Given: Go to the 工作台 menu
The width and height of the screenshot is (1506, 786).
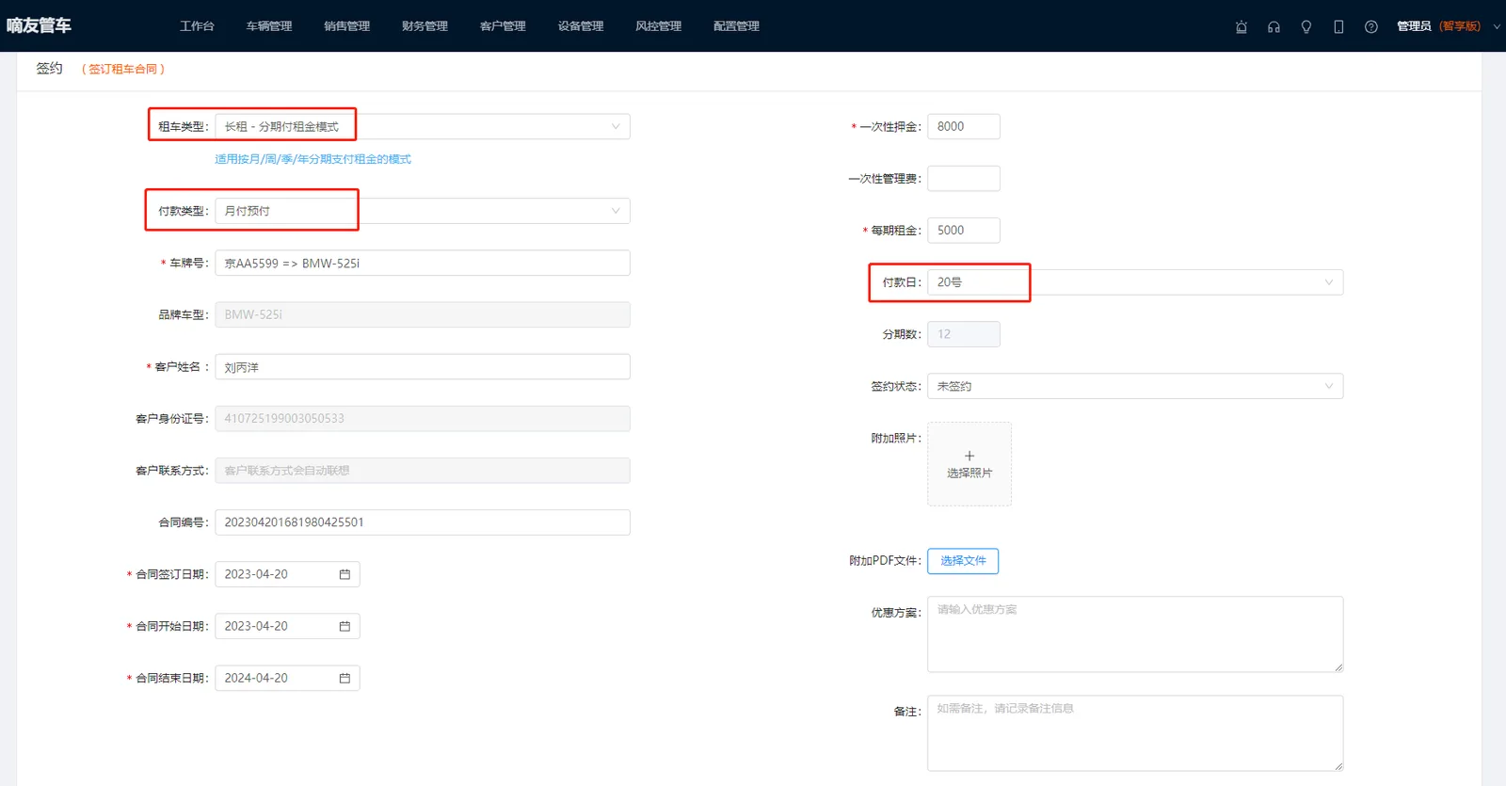Looking at the screenshot, I should tap(197, 26).
